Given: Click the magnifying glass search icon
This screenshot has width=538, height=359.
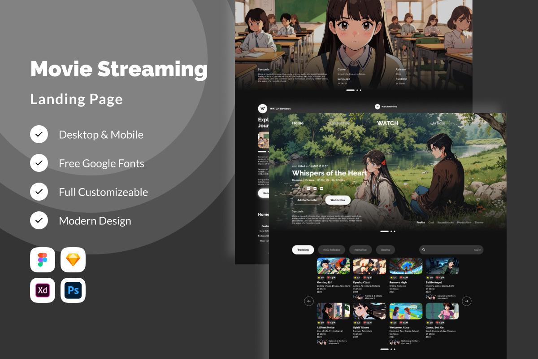Looking at the screenshot, I should point(424,250).
